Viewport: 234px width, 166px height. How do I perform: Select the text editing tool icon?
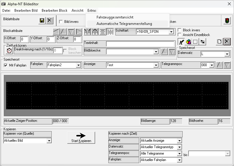pyautogui.click(x=181, y=42)
